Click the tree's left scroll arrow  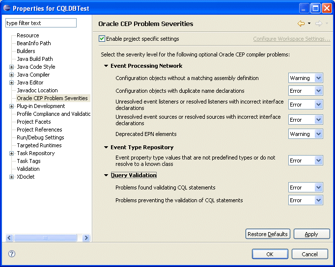pyautogui.click(x=9, y=238)
